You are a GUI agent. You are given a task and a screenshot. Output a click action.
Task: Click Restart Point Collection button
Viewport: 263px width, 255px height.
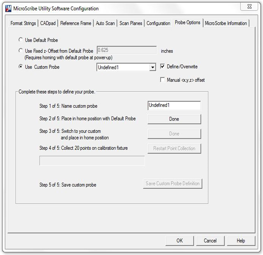click(174, 149)
